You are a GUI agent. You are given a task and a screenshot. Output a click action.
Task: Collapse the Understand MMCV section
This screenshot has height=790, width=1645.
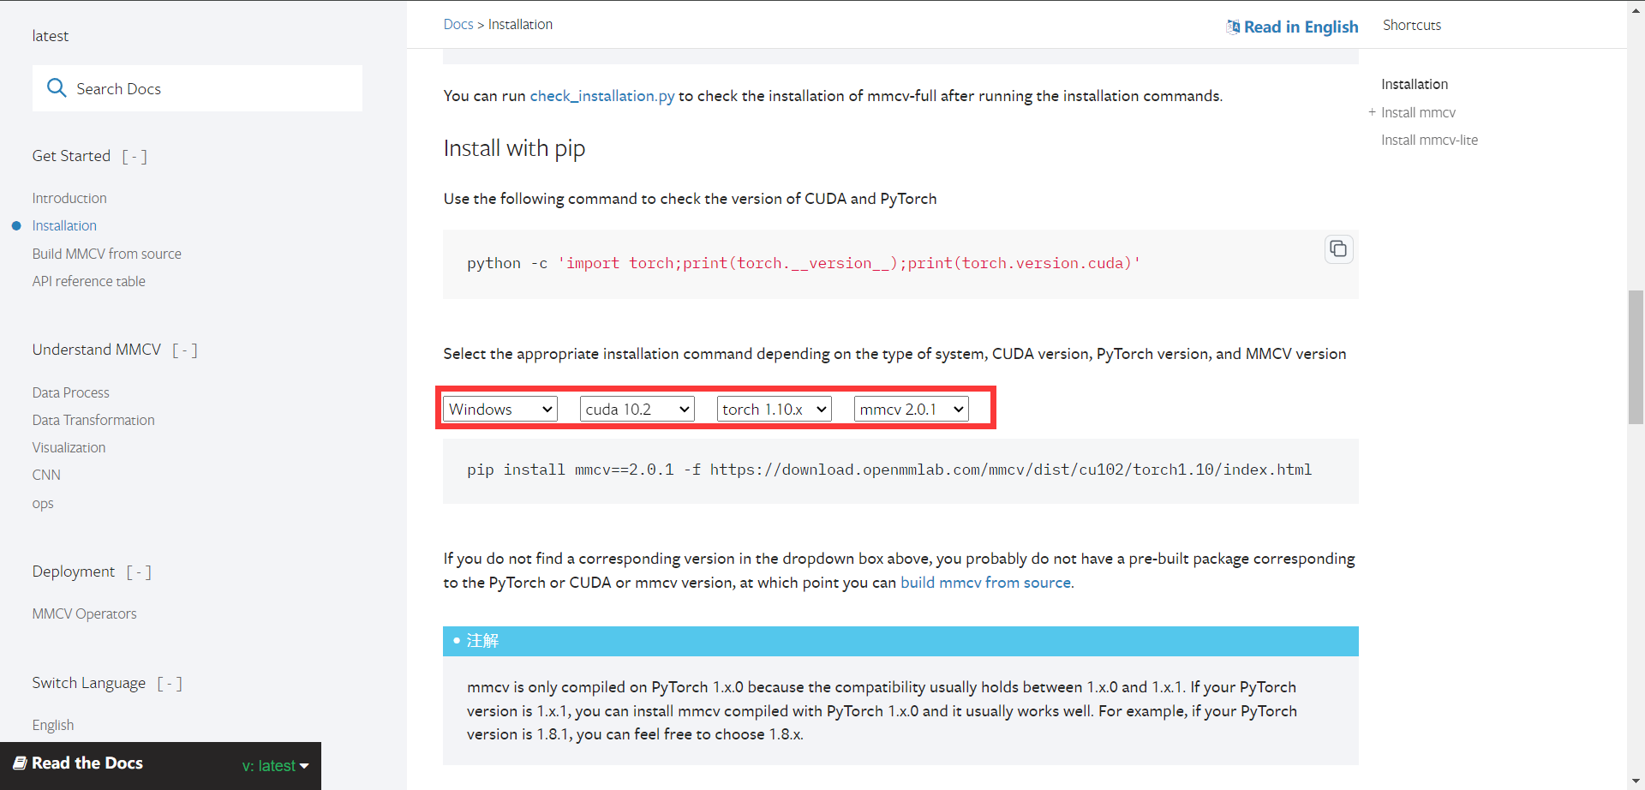point(185,350)
